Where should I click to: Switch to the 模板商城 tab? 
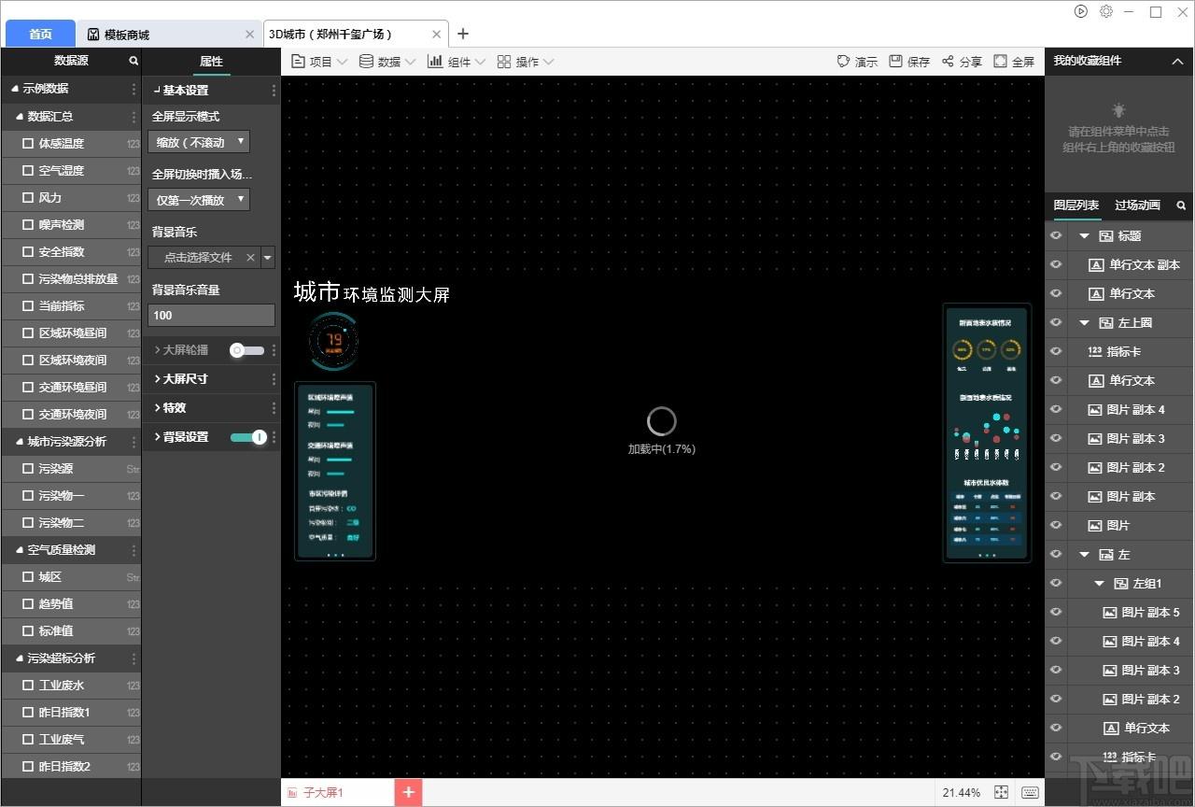pos(127,35)
